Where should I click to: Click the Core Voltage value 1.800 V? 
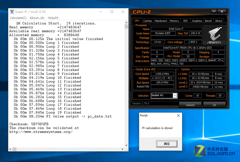click(x=193, y=42)
